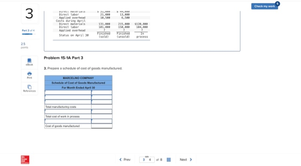Click 'Status on April 30' row text
301x166 pixels.
74,35
